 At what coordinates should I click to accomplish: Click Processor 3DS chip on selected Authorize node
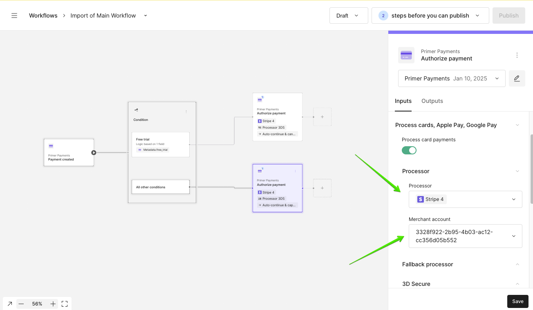[x=271, y=198]
